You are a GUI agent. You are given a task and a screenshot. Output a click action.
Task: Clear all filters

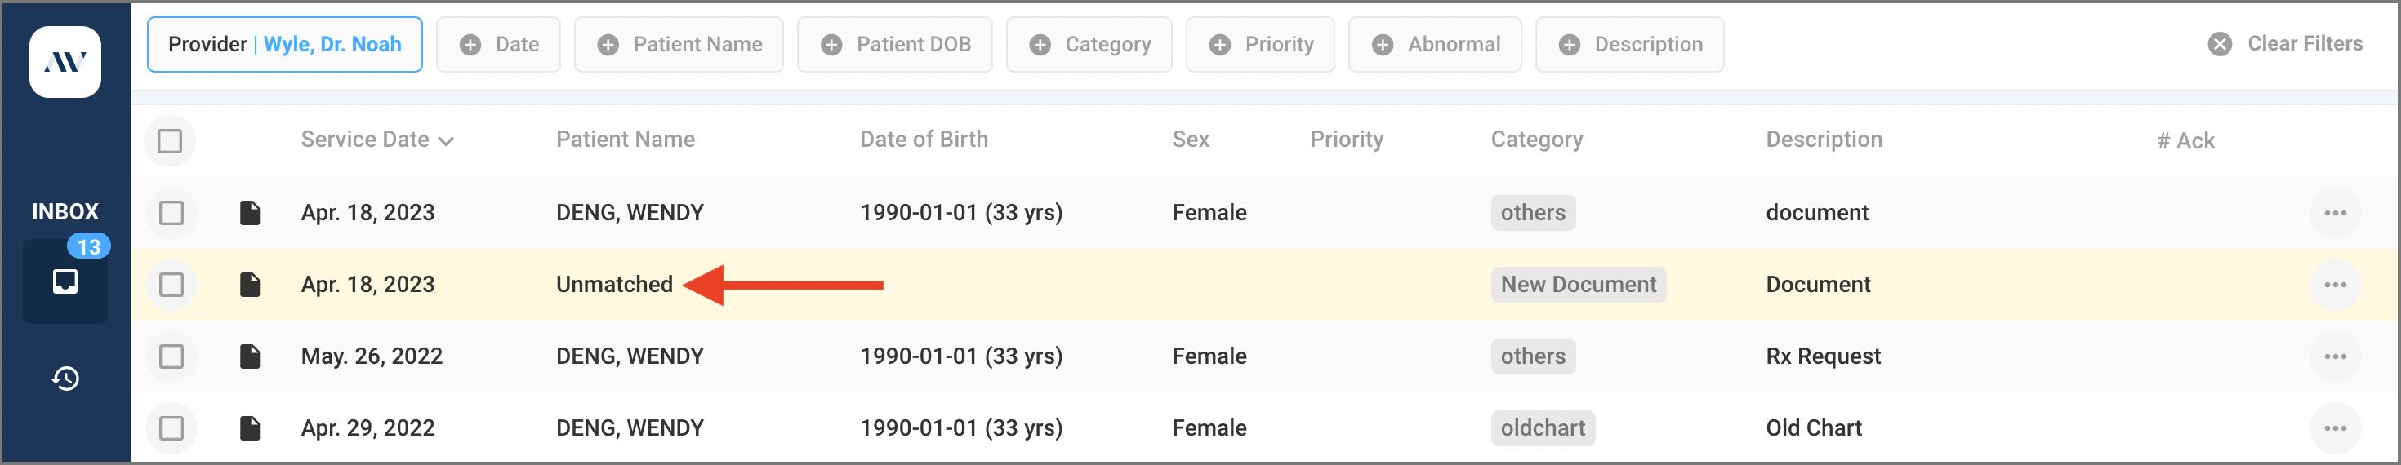[x=2285, y=44]
